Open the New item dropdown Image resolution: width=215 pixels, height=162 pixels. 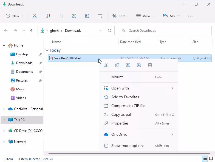(14, 16)
